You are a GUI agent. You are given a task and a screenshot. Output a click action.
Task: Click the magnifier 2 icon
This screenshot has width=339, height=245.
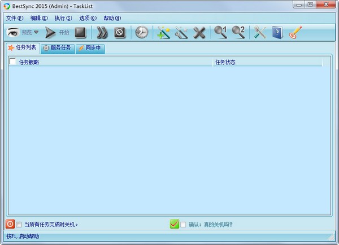click(238, 32)
